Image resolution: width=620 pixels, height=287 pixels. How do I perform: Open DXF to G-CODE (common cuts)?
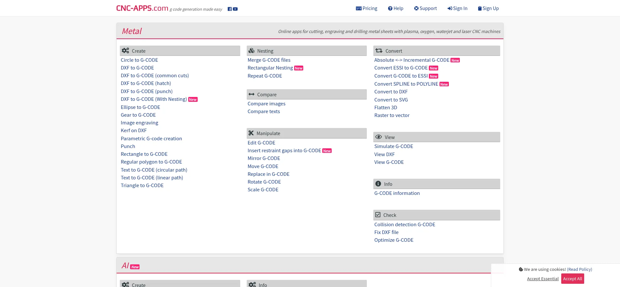coord(155,75)
